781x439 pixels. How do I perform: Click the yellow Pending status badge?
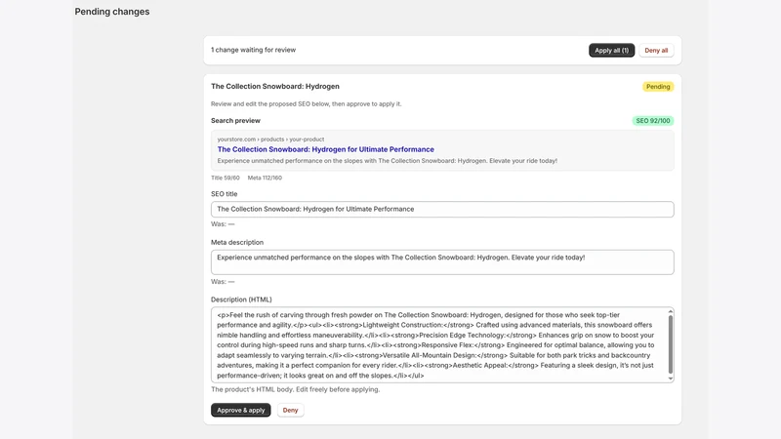pos(658,87)
